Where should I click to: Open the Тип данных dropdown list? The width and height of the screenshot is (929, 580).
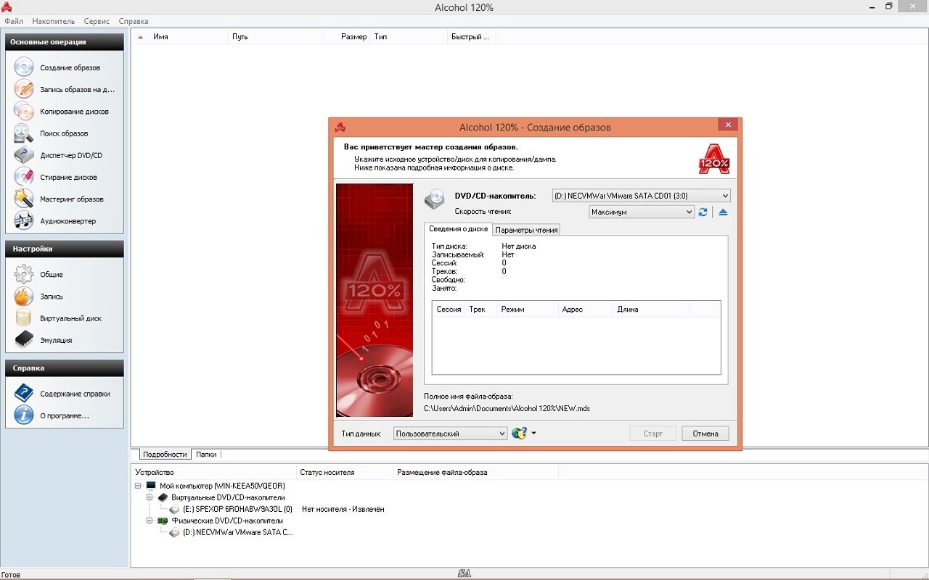coord(502,434)
